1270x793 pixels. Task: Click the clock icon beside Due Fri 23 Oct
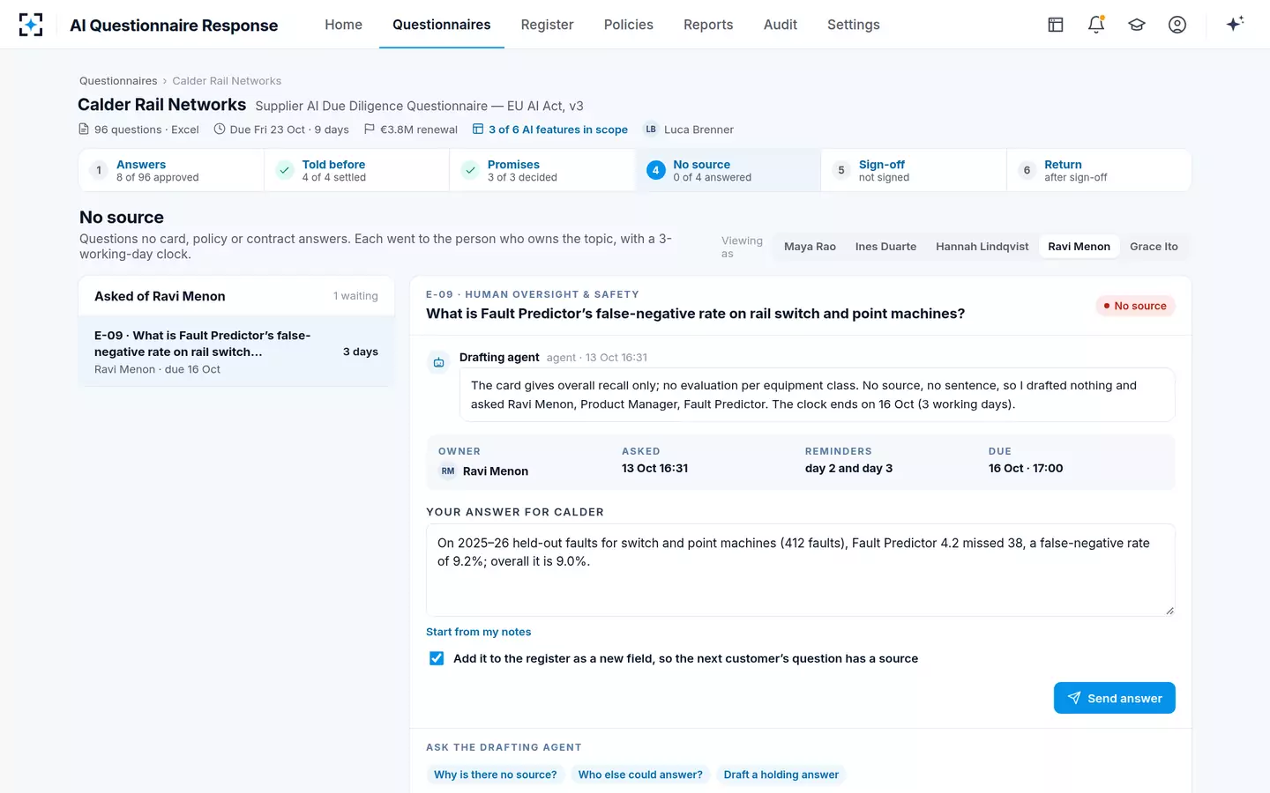[220, 130]
